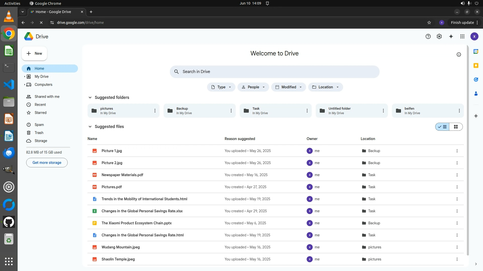
Task: Open the Gemini sparkle icon
Action: [451, 37]
